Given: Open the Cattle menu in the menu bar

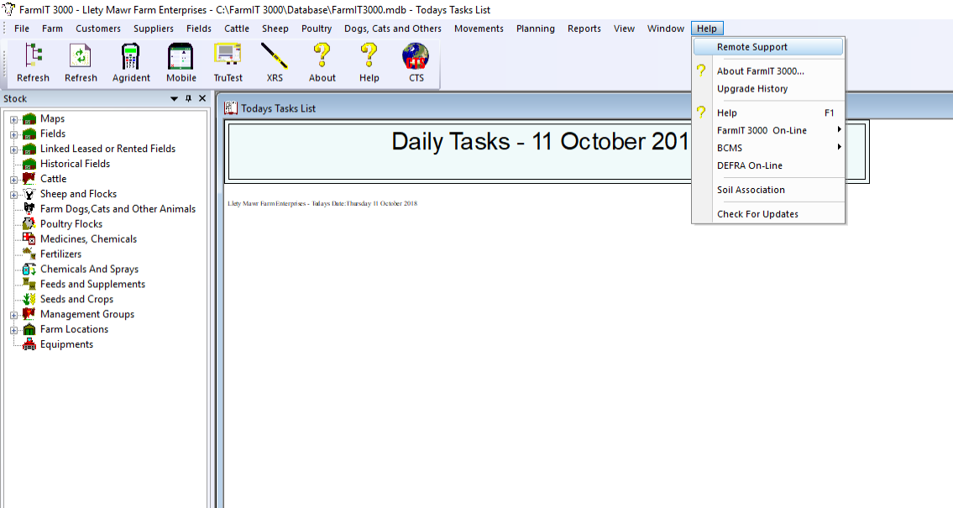Looking at the screenshot, I should pyautogui.click(x=237, y=29).
